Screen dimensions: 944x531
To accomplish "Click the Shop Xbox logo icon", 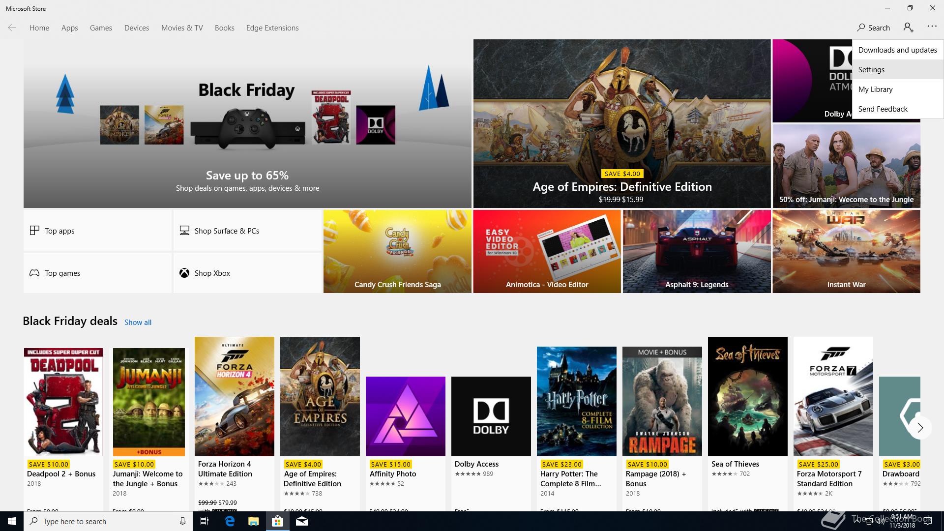I will click(x=184, y=273).
